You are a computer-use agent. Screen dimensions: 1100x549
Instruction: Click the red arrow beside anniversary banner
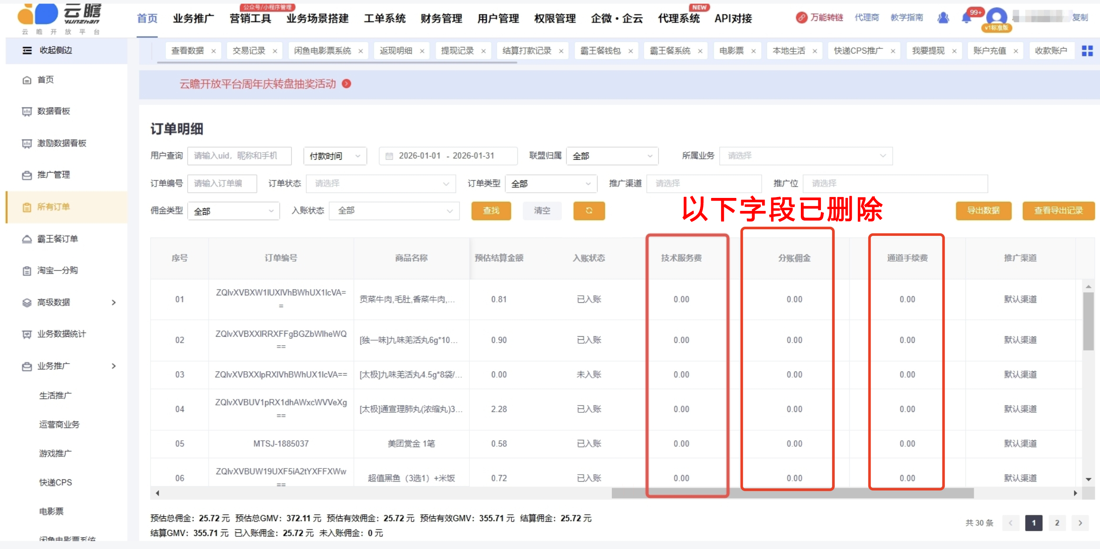347,84
